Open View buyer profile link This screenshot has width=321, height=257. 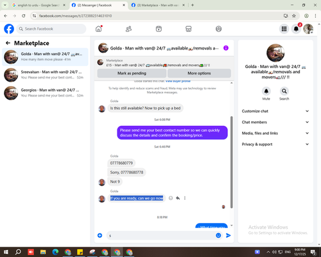click(178, 81)
